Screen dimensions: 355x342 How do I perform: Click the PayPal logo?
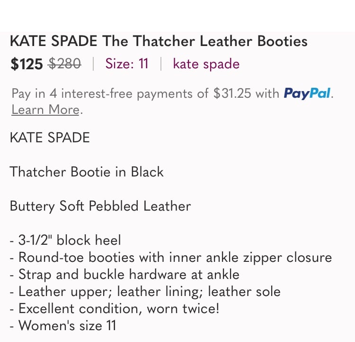tap(307, 93)
